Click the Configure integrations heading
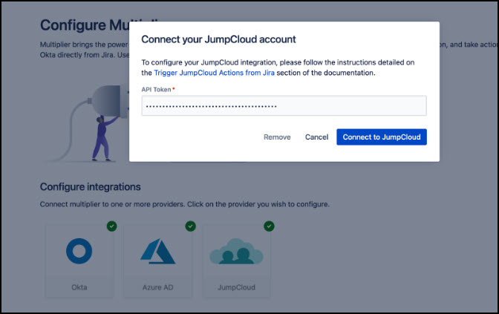This screenshot has width=499, height=314. tap(90, 186)
